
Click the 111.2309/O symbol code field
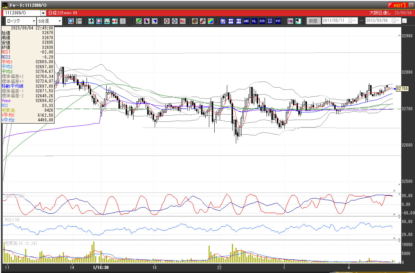click(x=22, y=13)
